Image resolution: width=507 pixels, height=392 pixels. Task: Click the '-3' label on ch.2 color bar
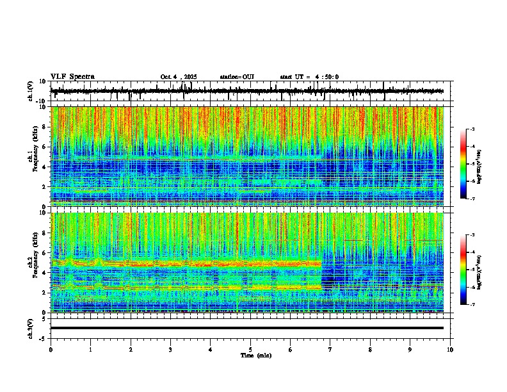click(472, 234)
